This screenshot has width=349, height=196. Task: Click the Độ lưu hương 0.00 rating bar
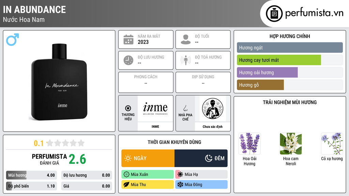point(87,175)
